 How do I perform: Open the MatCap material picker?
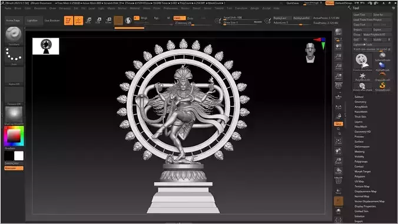pos(14,114)
